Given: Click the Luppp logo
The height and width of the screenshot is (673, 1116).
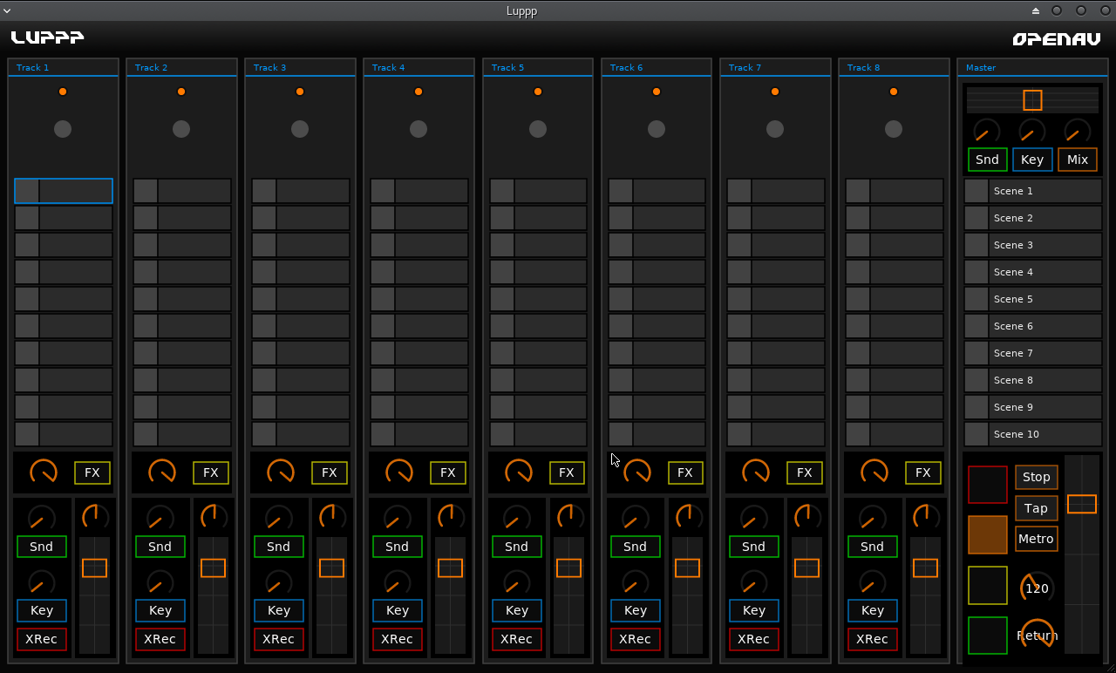Looking at the screenshot, I should coord(48,37).
